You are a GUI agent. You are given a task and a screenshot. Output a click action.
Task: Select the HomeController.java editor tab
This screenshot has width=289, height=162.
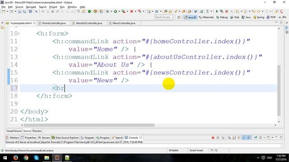[54, 23]
